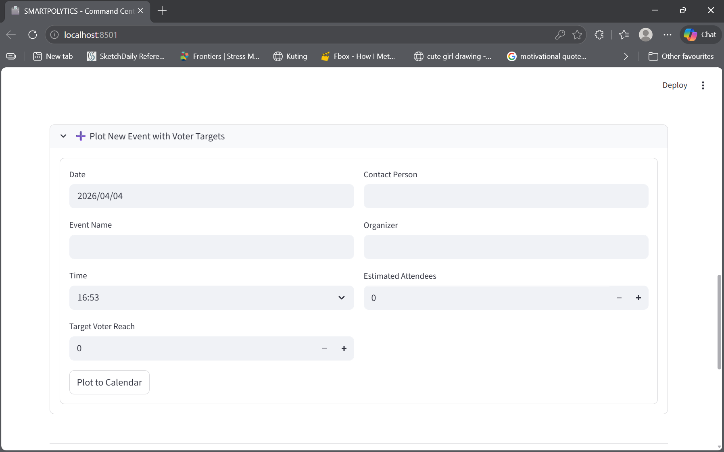Open the Copilot Chat button
The width and height of the screenshot is (724, 452).
tap(700, 35)
